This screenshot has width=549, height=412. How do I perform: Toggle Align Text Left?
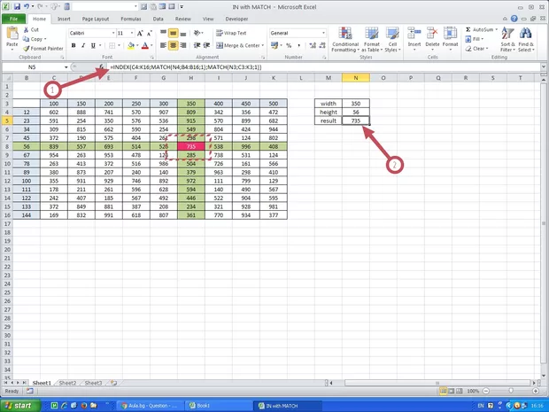[x=163, y=45]
